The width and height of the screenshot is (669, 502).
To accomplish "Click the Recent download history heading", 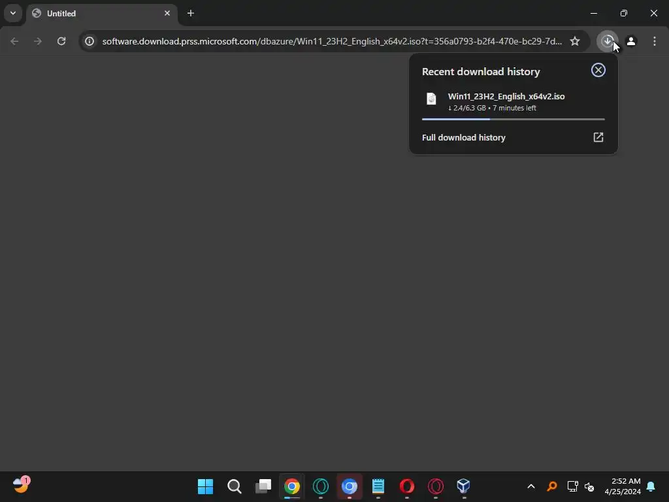I will point(481,71).
